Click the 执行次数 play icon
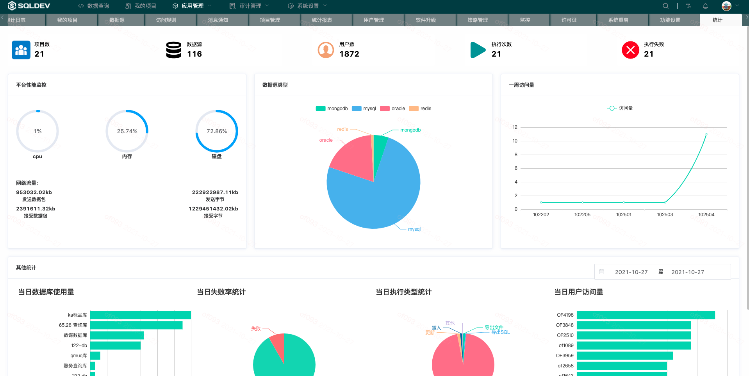The width and height of the screenshot is (749, 376). pos(478,50)
